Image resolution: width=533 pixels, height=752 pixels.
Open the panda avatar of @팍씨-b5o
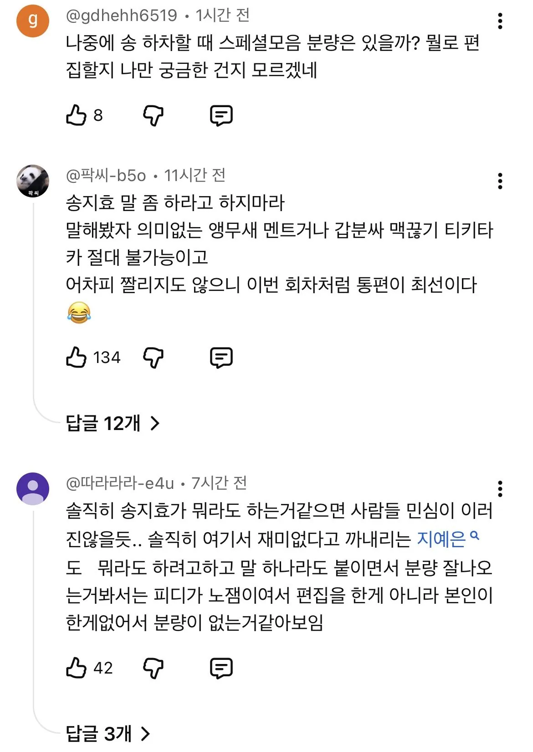[x=33, y=181]
